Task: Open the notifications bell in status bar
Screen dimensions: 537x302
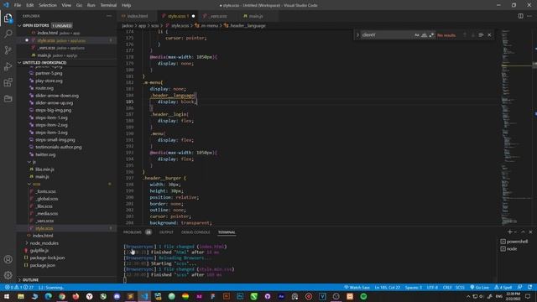Action: pos(529,287)
